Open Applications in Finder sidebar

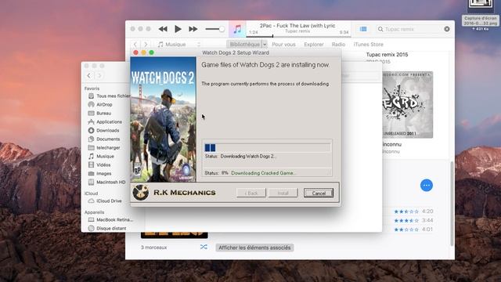tap(105, 122)
